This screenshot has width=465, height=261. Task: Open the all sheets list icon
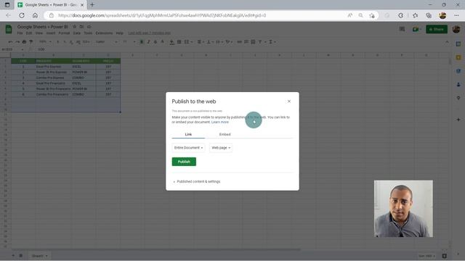(21, 255)
